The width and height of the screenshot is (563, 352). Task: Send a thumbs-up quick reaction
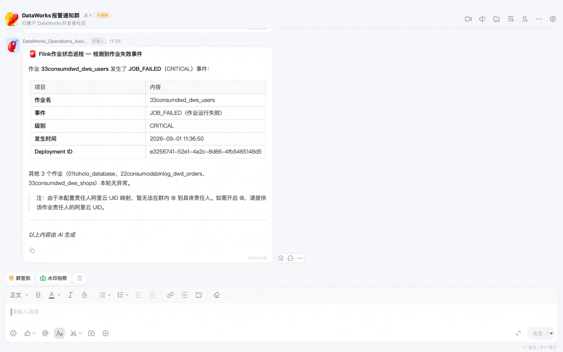27,333
